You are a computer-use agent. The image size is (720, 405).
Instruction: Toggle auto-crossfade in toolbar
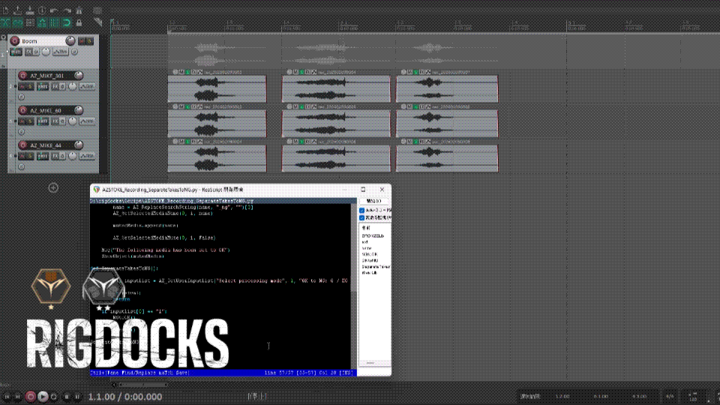tap(5, 22)
